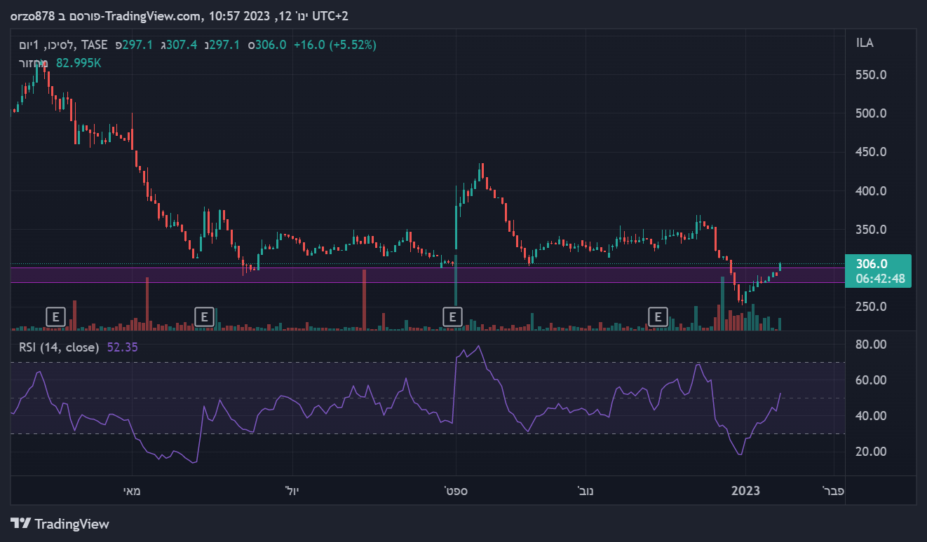Click the 250.0 price axis label

[872, 307]
